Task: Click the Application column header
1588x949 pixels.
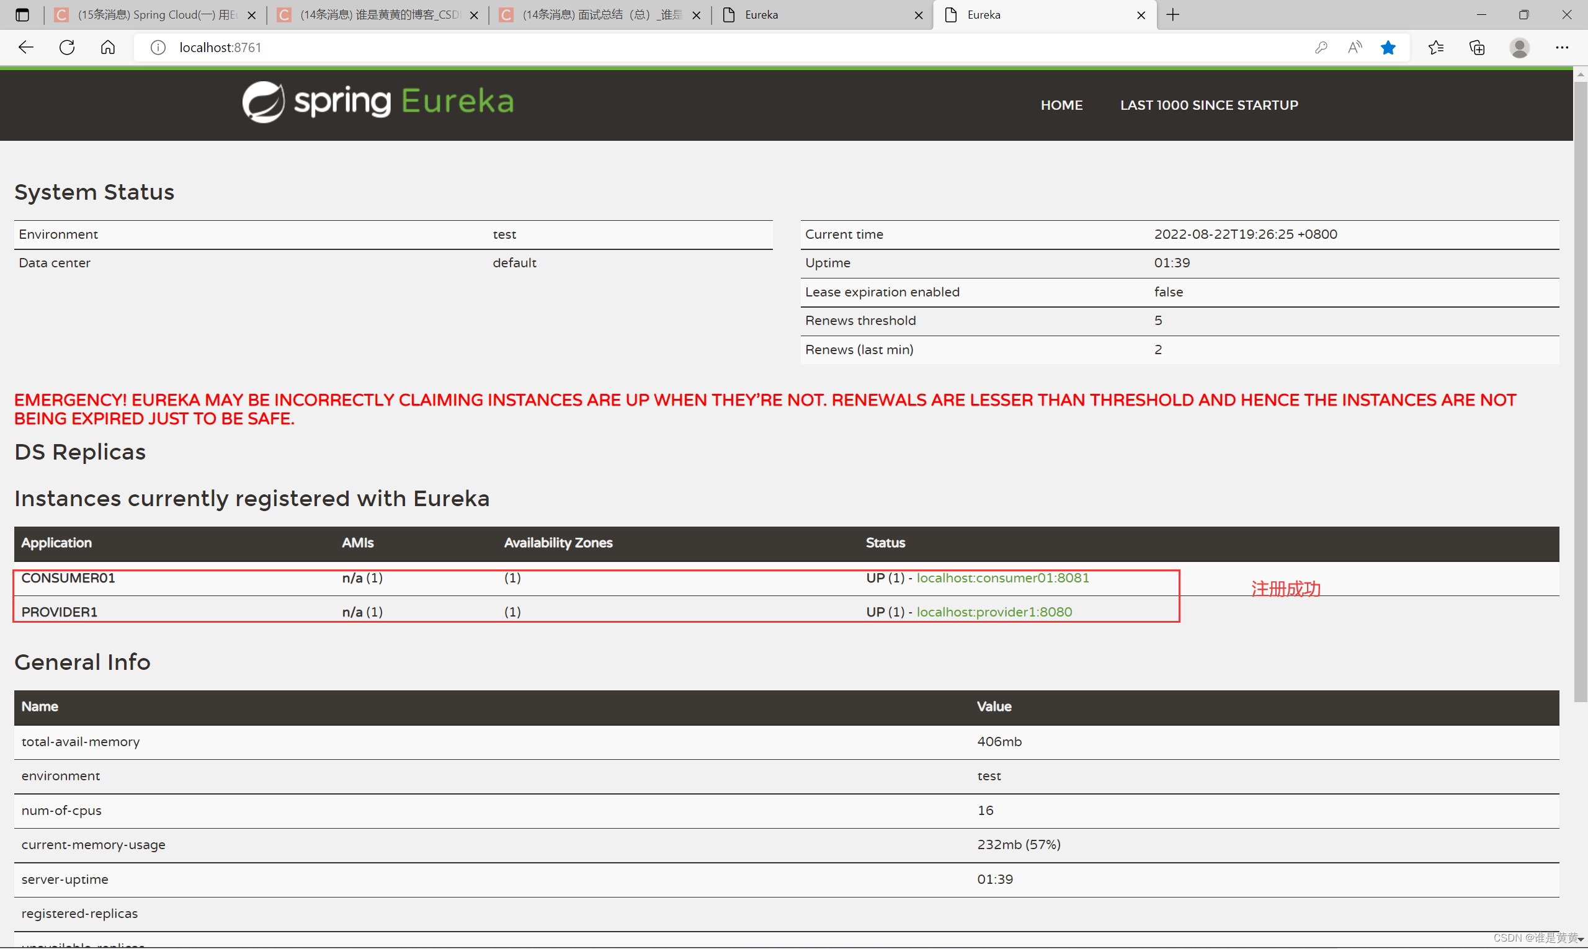Action: pyautogui.click(x=56, y=542)
